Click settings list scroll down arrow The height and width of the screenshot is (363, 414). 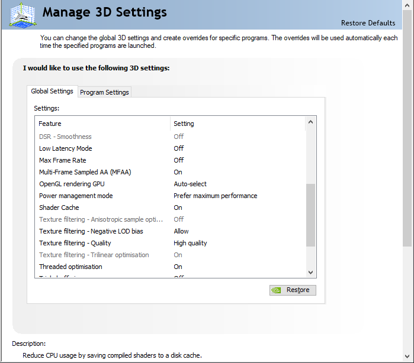[311, 273]
